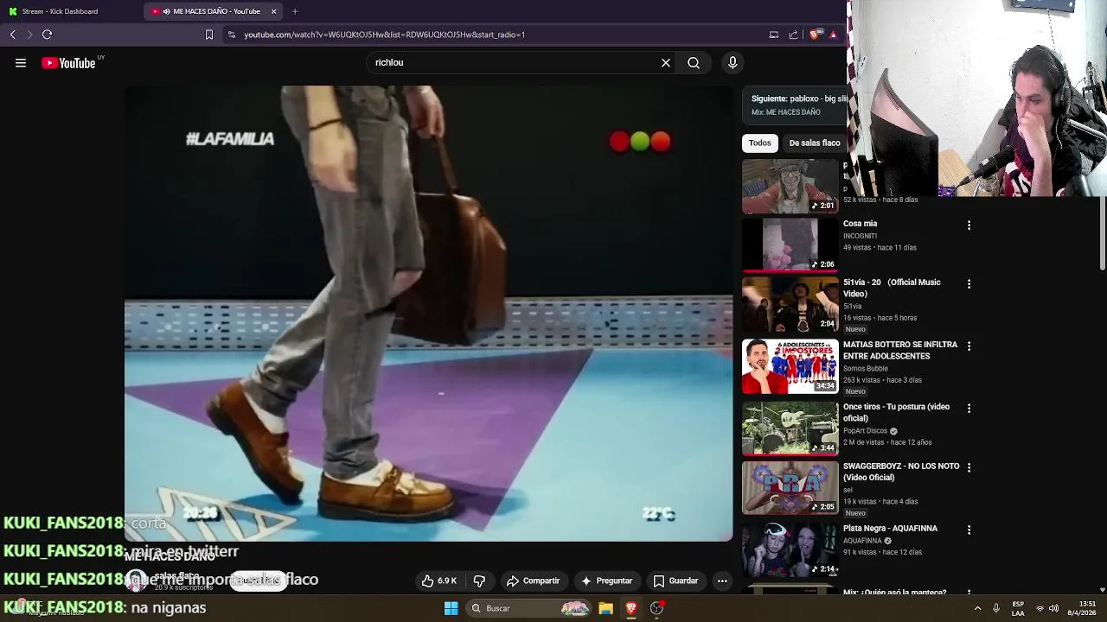Like the video with thumbs up
Image resolution: width=1107 pixels, height=622 pixels.
click(438, 581)
